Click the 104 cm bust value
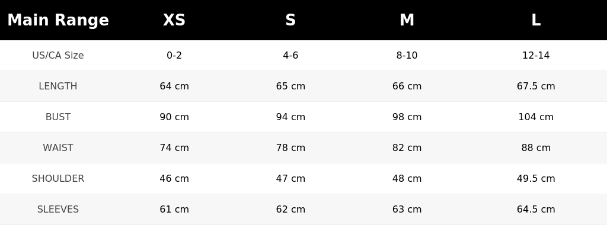607x225 pixels. click(536, 117)
